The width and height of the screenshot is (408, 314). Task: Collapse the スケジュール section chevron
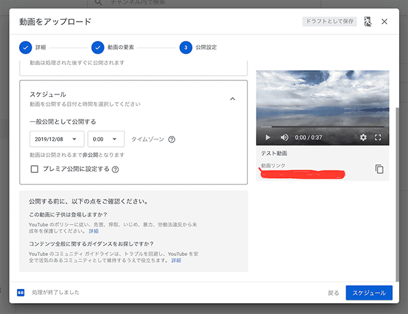(x=233, y=99)
